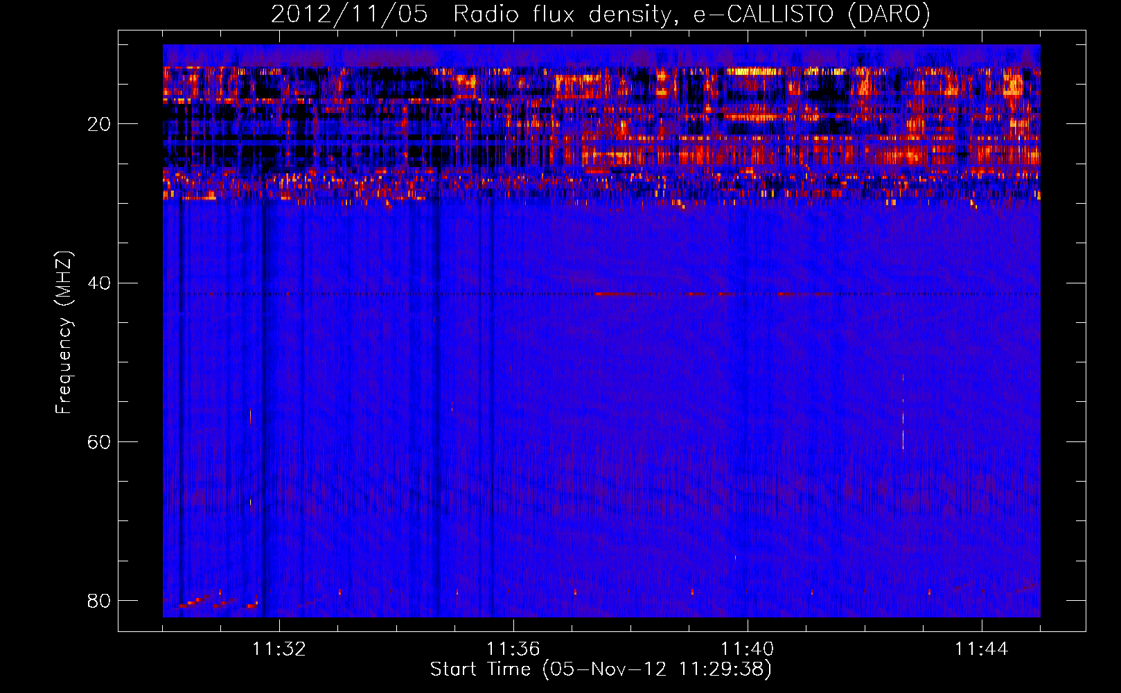Click the 11:36 time tick label
Viewport: 1121px width, 693px height.
(x=513, y=649)
